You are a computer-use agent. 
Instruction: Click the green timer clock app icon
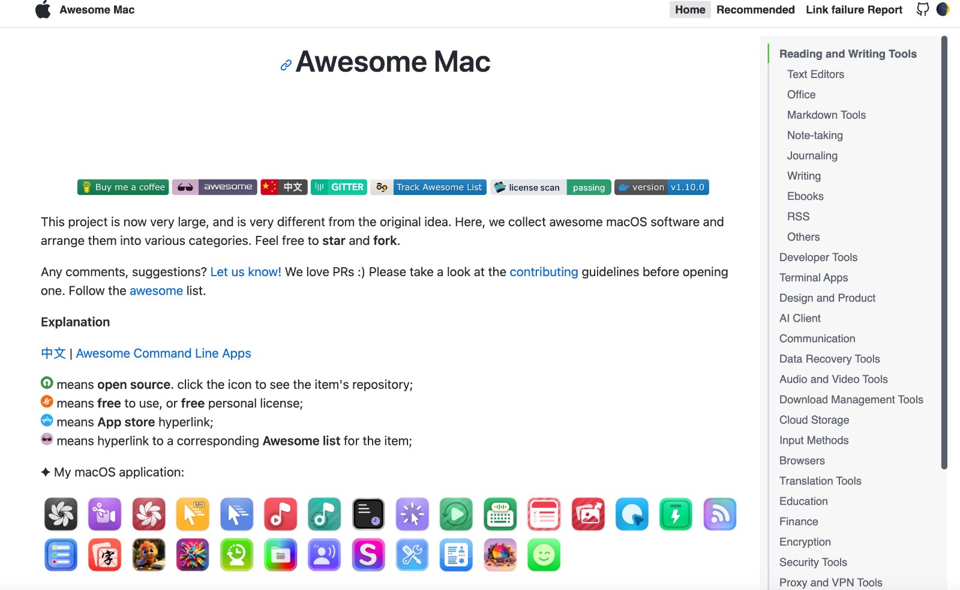click(236, 555)
